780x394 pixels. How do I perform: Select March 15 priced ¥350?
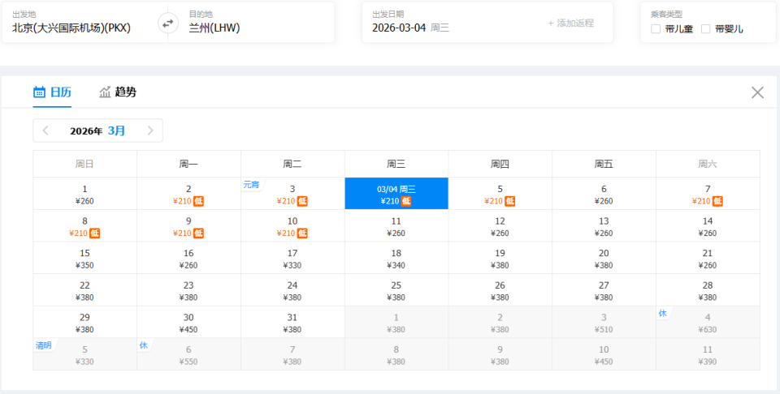tap(84, 259)
